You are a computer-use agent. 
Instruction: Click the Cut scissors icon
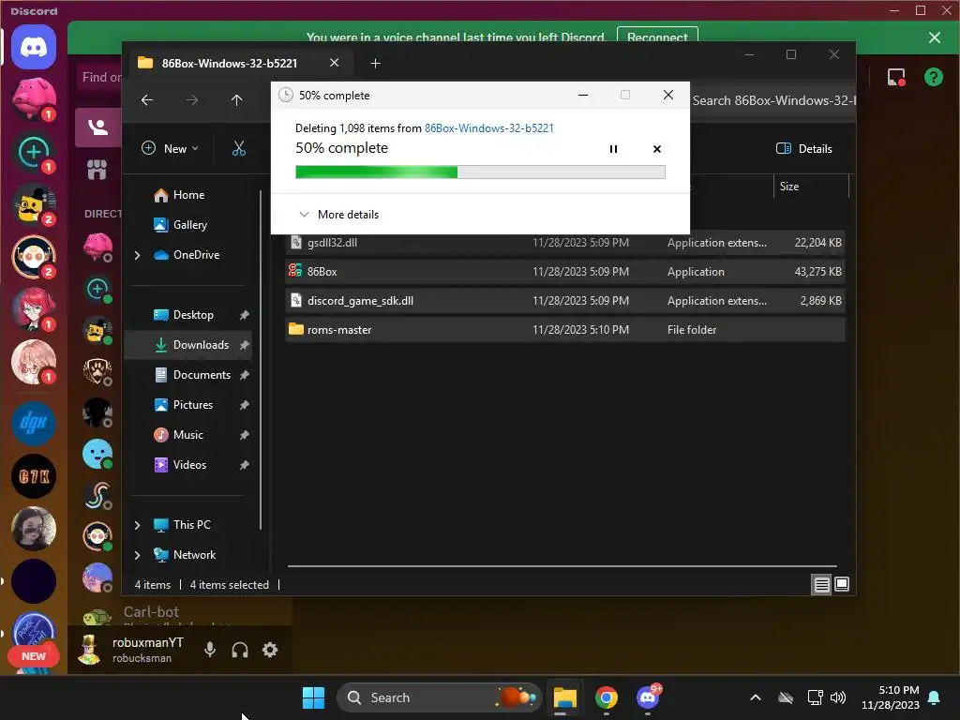pos(239,148)
